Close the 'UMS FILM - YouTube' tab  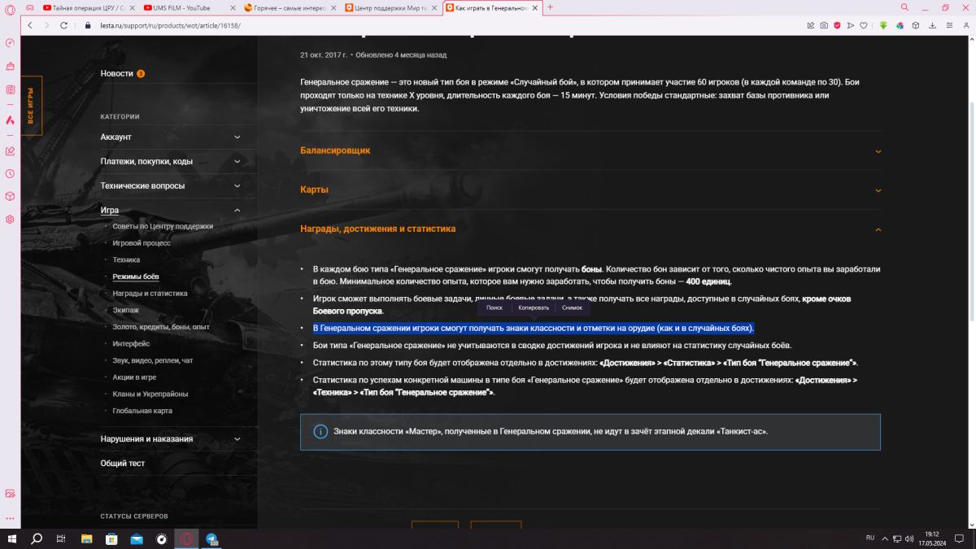pyautogui.click(x=233, y=7)
